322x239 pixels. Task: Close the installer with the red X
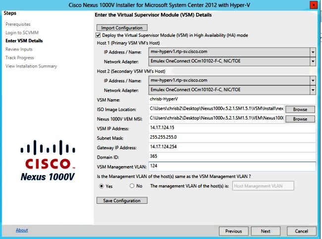(x=314, y=5)
